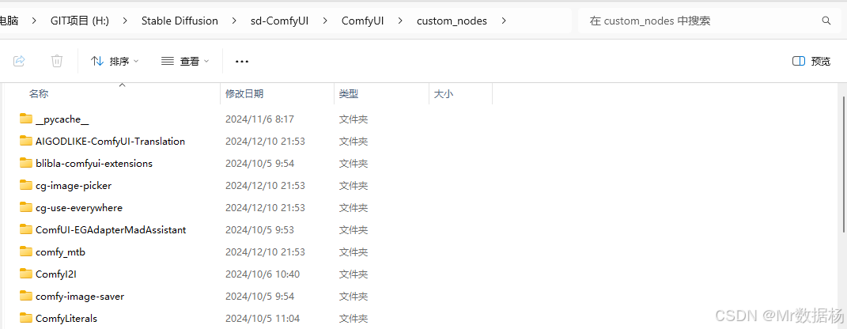Click the ComfUI-EGAdapterMadAssistant folder icon
Viewport: 847px width, 329px height.
tap(26, 229)
